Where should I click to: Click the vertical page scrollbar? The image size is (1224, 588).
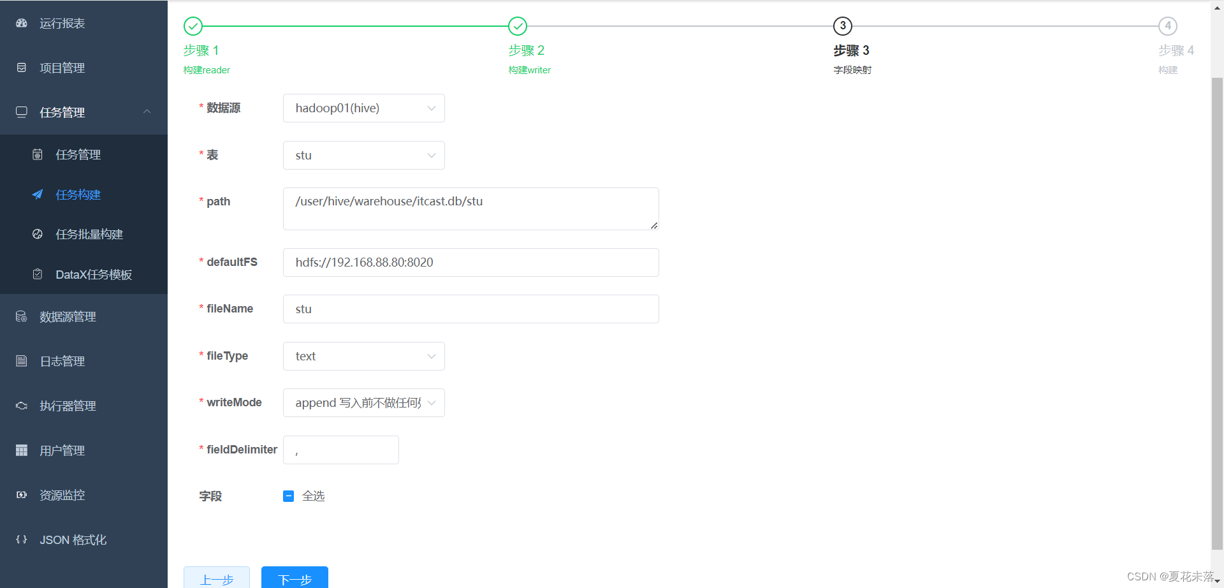coord(1217,312)
